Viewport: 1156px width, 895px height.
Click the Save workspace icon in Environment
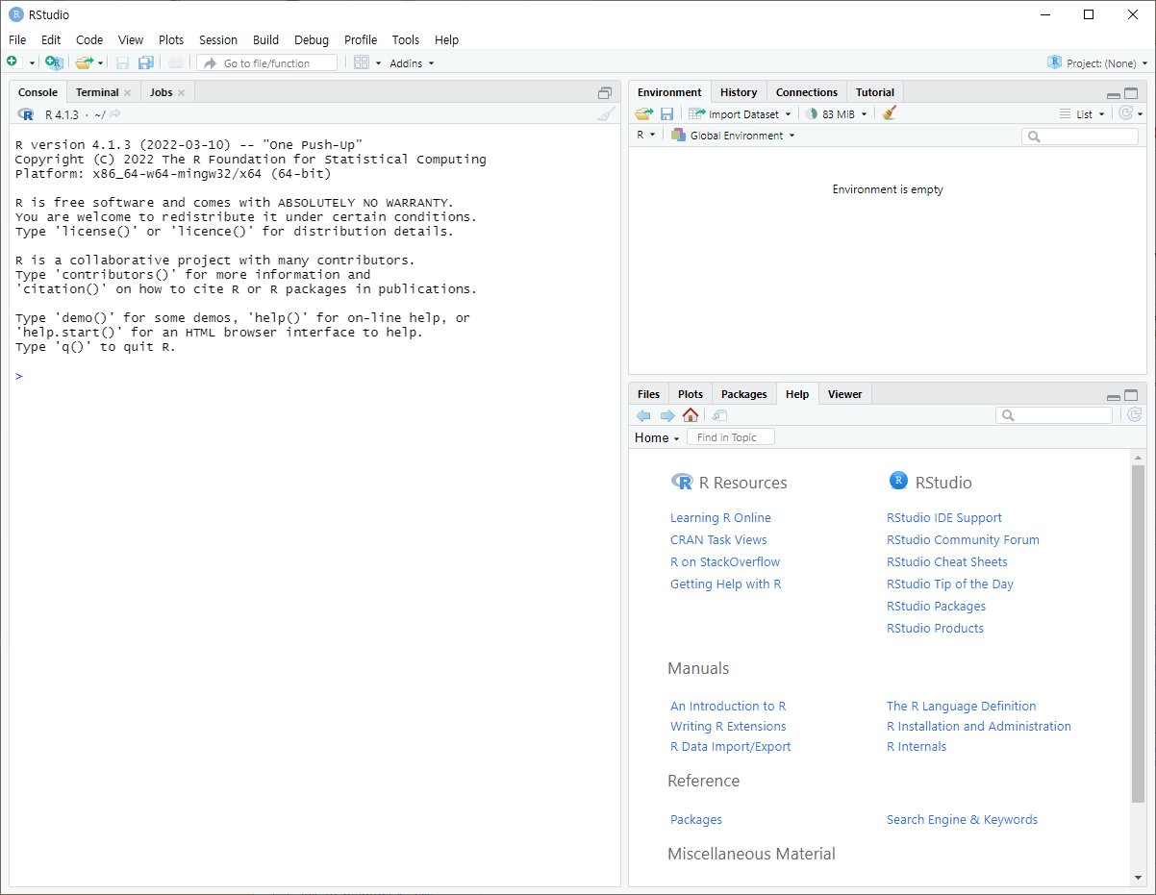point(666,113)
